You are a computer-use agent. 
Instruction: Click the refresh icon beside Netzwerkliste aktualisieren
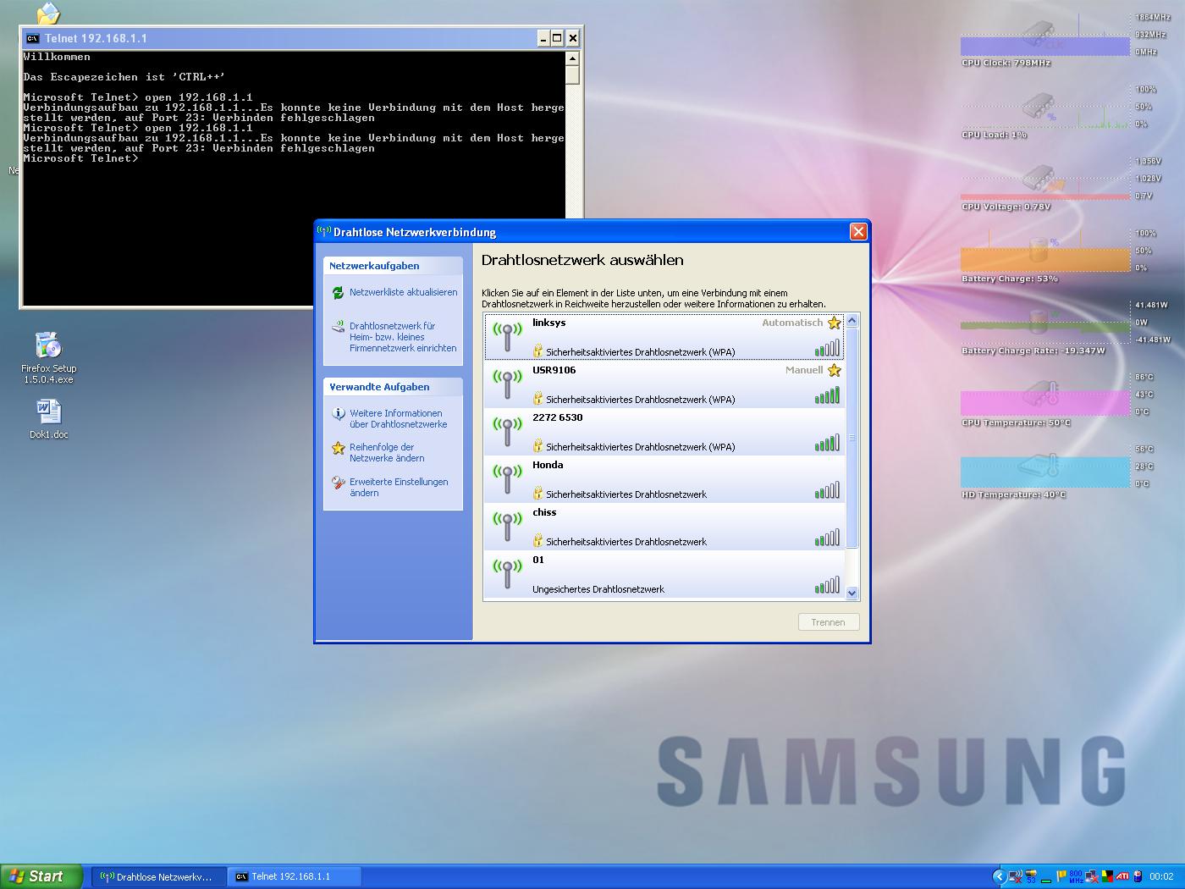coord(338,293)
